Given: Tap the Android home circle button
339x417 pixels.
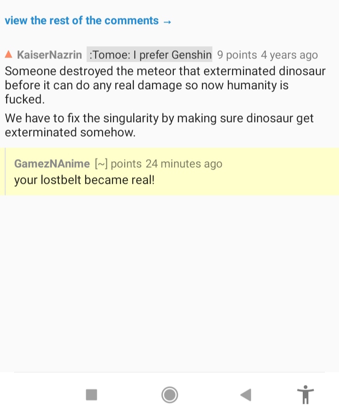Looking at the screenshot, I should tap(169, 394).
